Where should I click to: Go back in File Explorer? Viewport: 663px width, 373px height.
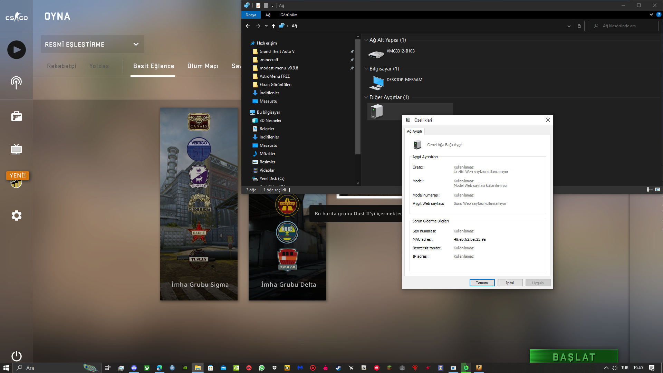tap(248, 26)
